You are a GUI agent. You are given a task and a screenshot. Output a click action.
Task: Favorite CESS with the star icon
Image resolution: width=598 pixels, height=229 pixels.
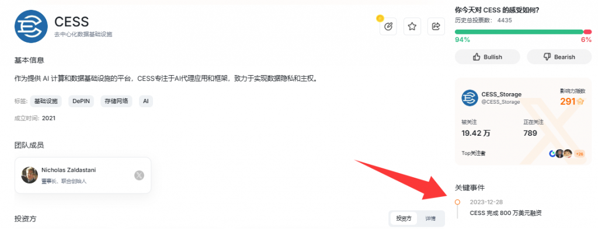412,26
